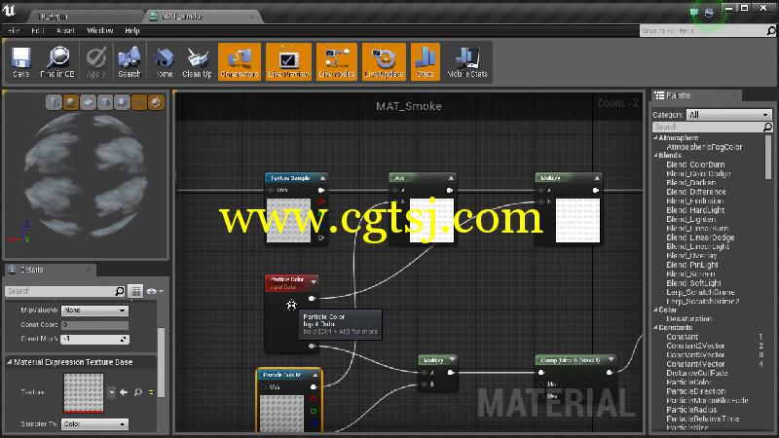Toggle the preview viewport grid
The height and width of the screenshot is (438, 779).
139,102
